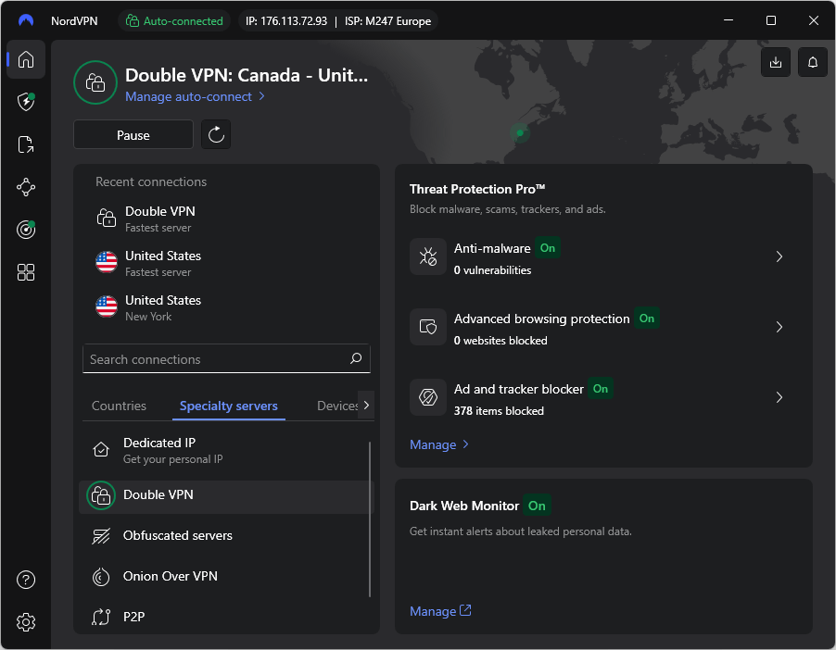This screenshot has width=836, height=650.
Task: Reveal more tabs using the right chevron
Action: [366, 406]
